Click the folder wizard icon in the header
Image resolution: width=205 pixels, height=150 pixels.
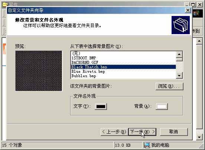tap(180, 25)
